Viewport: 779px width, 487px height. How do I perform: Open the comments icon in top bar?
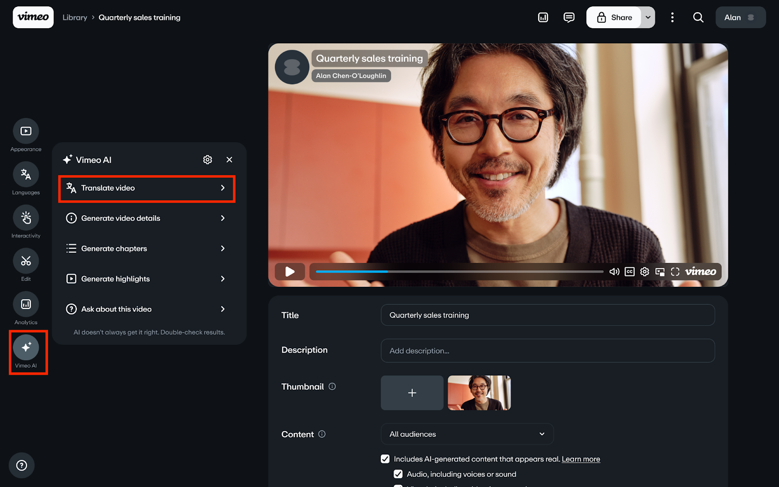click(x=569, y=18)
